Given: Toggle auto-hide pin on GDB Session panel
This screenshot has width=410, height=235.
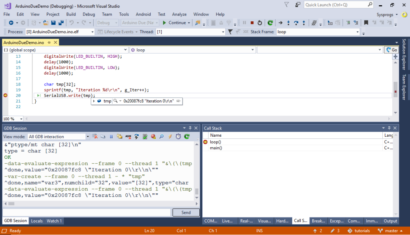Looking at the screenshot, I should 190,128.
